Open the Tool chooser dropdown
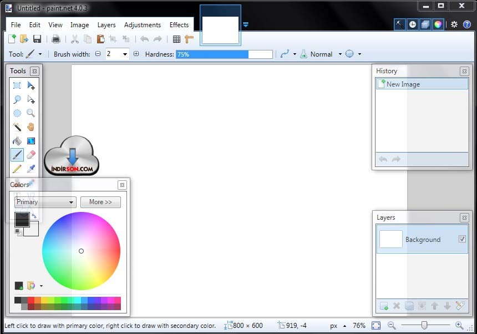477x334 pixels. coord(40,54)
